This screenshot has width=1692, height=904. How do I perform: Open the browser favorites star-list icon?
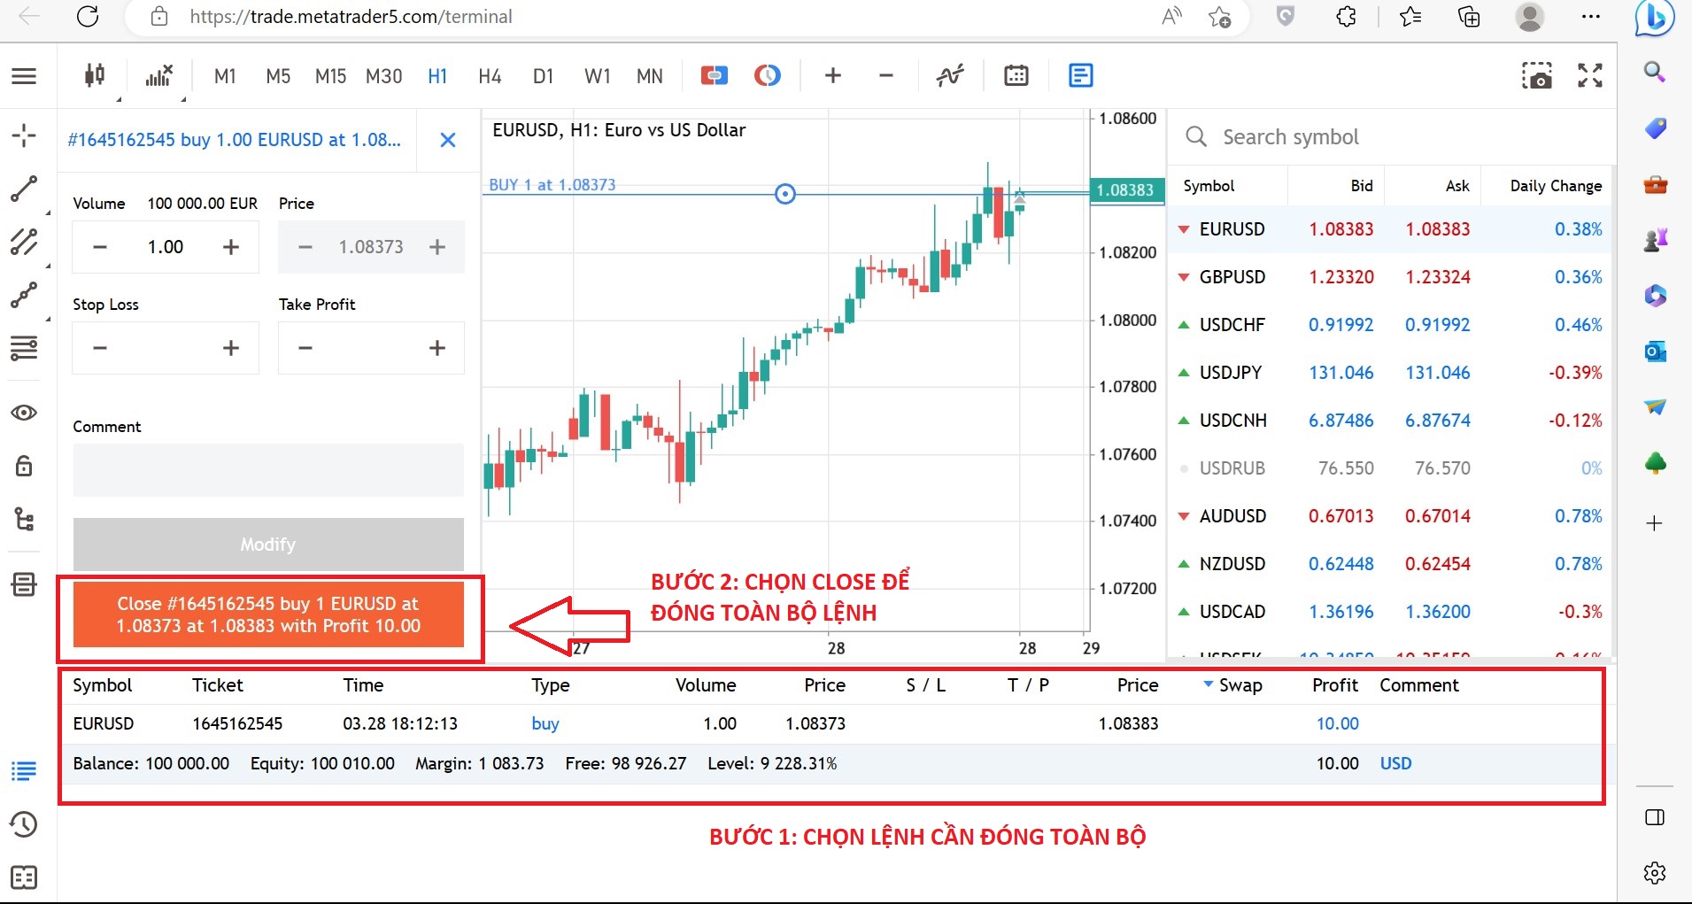tap(1410, 16)
